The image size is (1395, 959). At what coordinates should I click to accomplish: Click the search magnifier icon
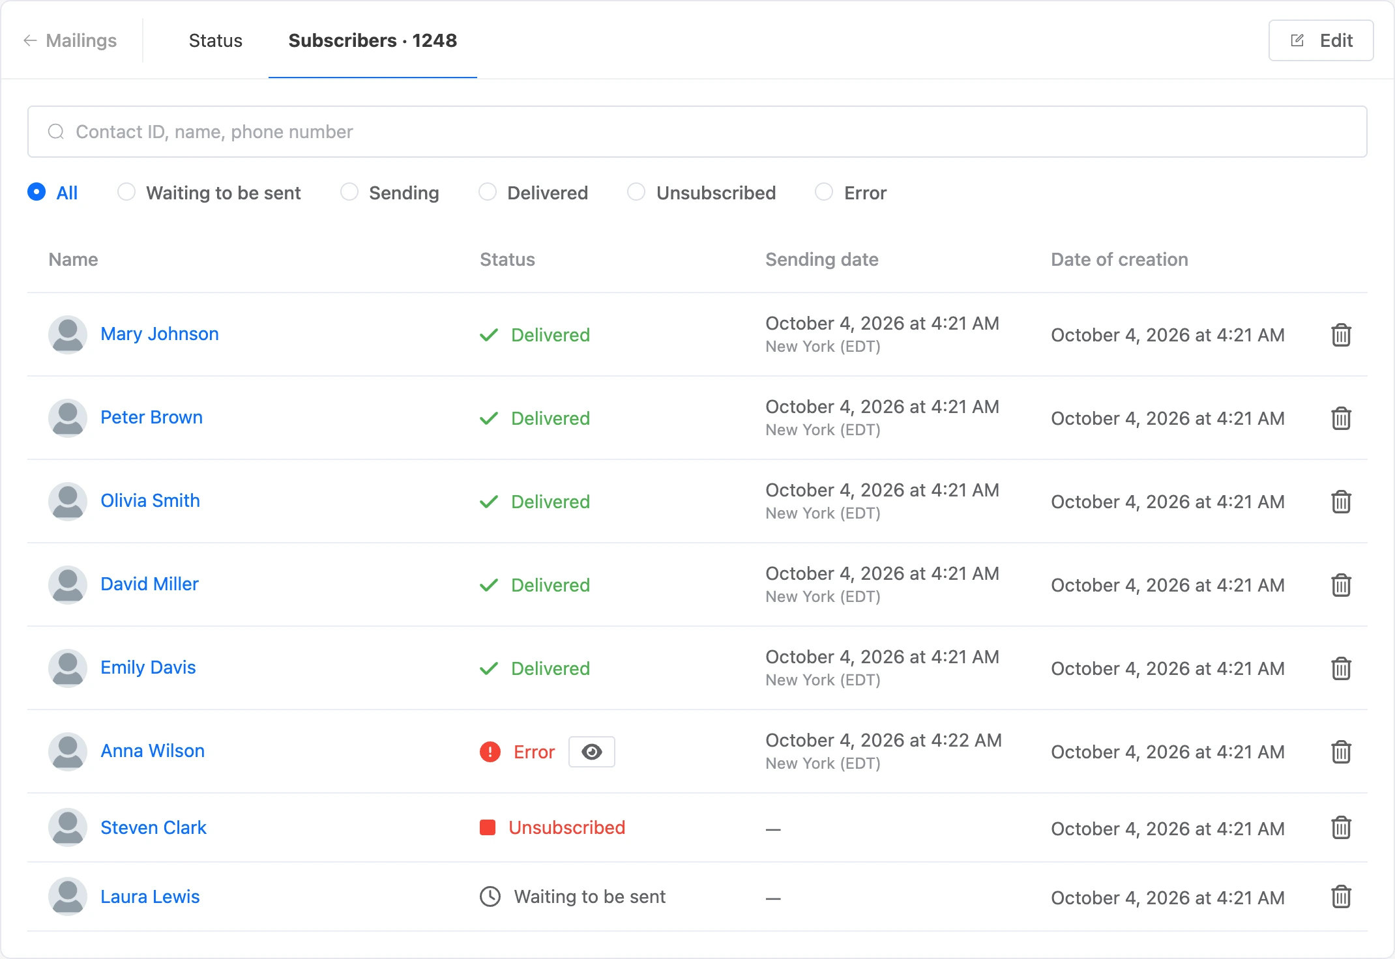56,132
